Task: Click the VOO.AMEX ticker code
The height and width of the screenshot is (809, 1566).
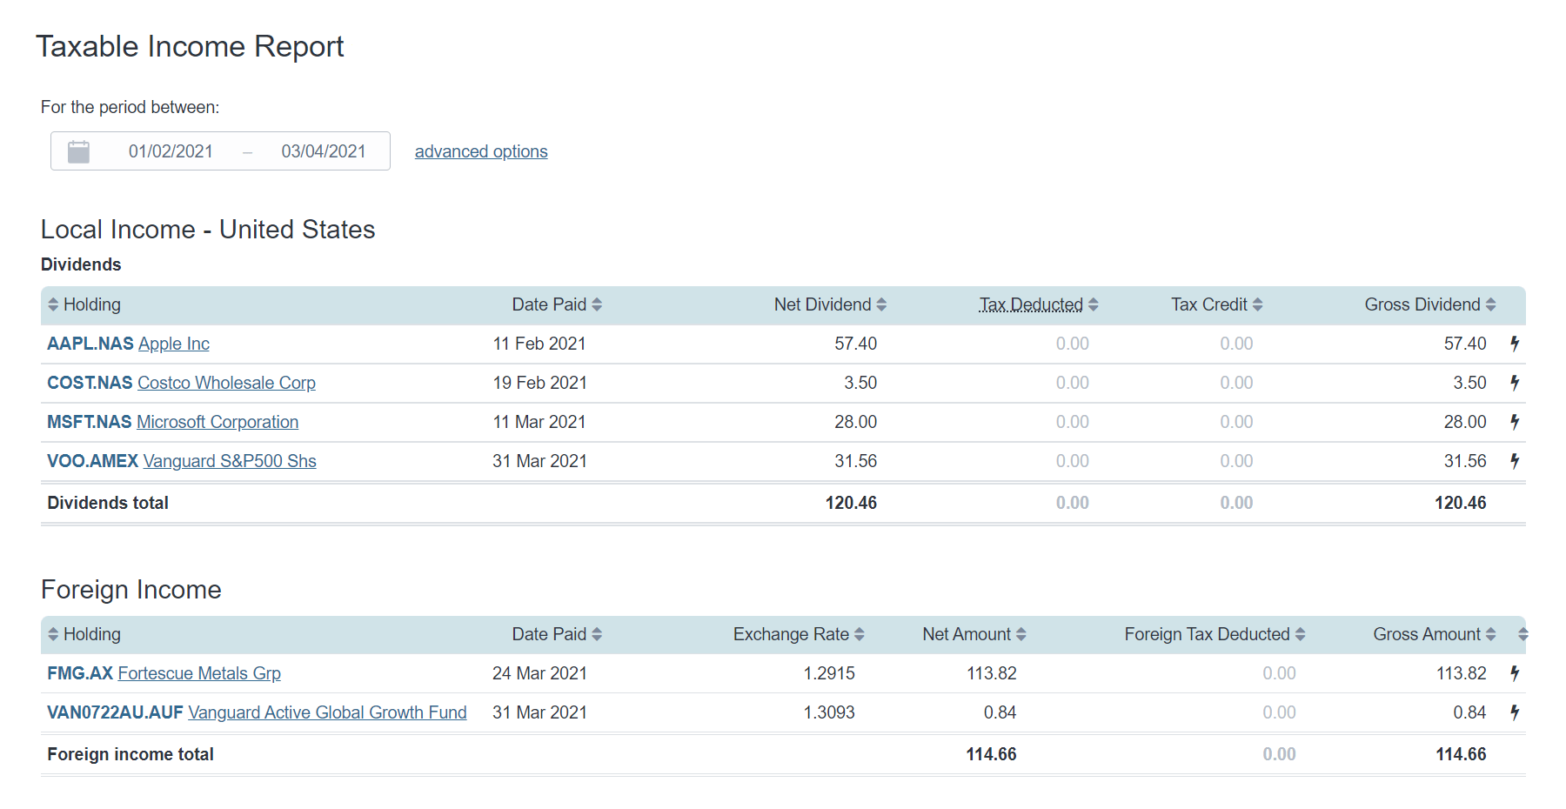Action: coord(93,461)
